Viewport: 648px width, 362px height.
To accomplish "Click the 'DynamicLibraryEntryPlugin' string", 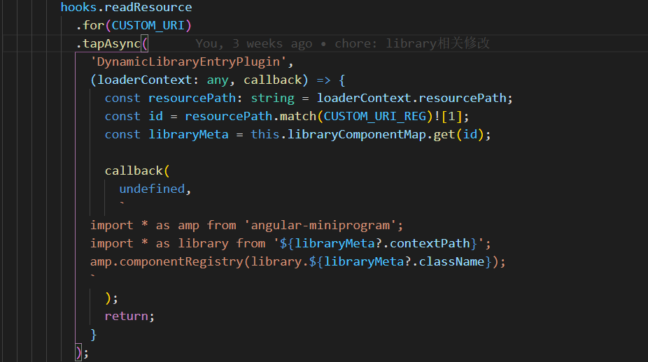I will (188, 62).
